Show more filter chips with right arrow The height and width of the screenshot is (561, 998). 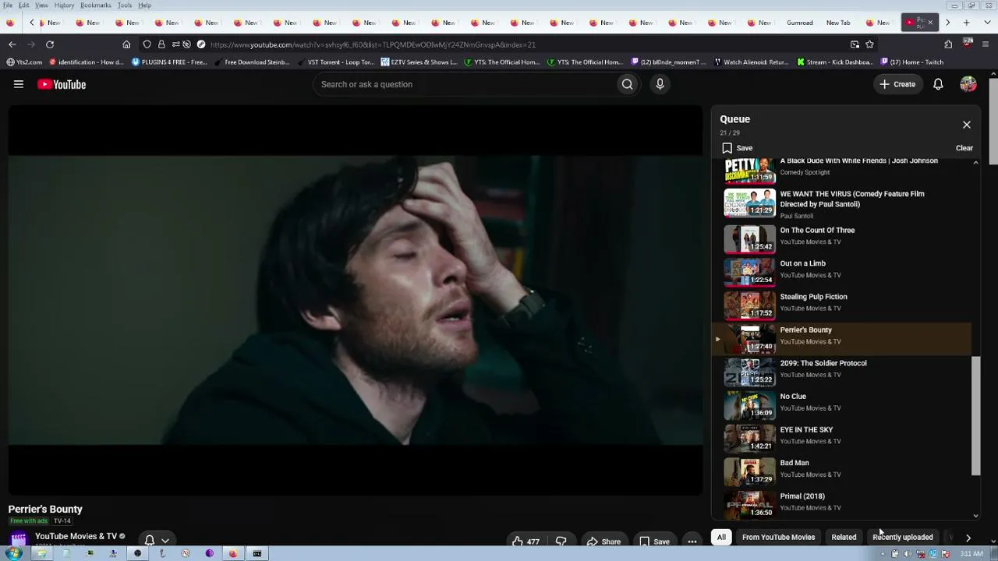click(x=968, y=537)
